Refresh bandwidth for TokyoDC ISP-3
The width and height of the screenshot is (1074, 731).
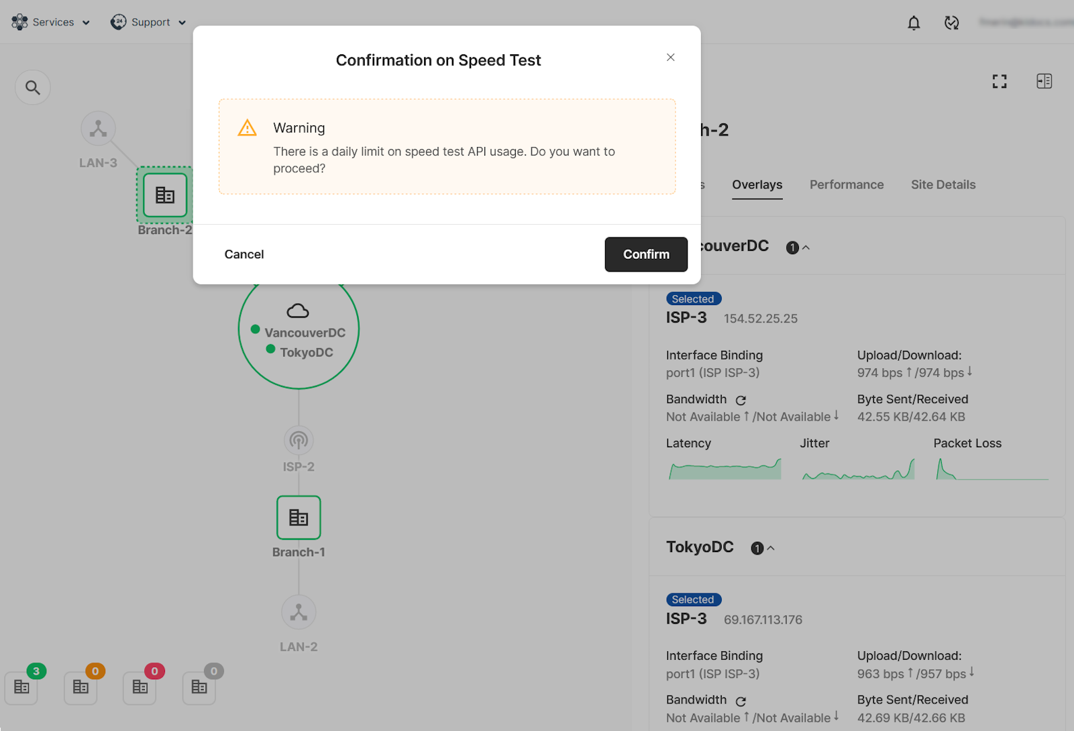[741, 701]
